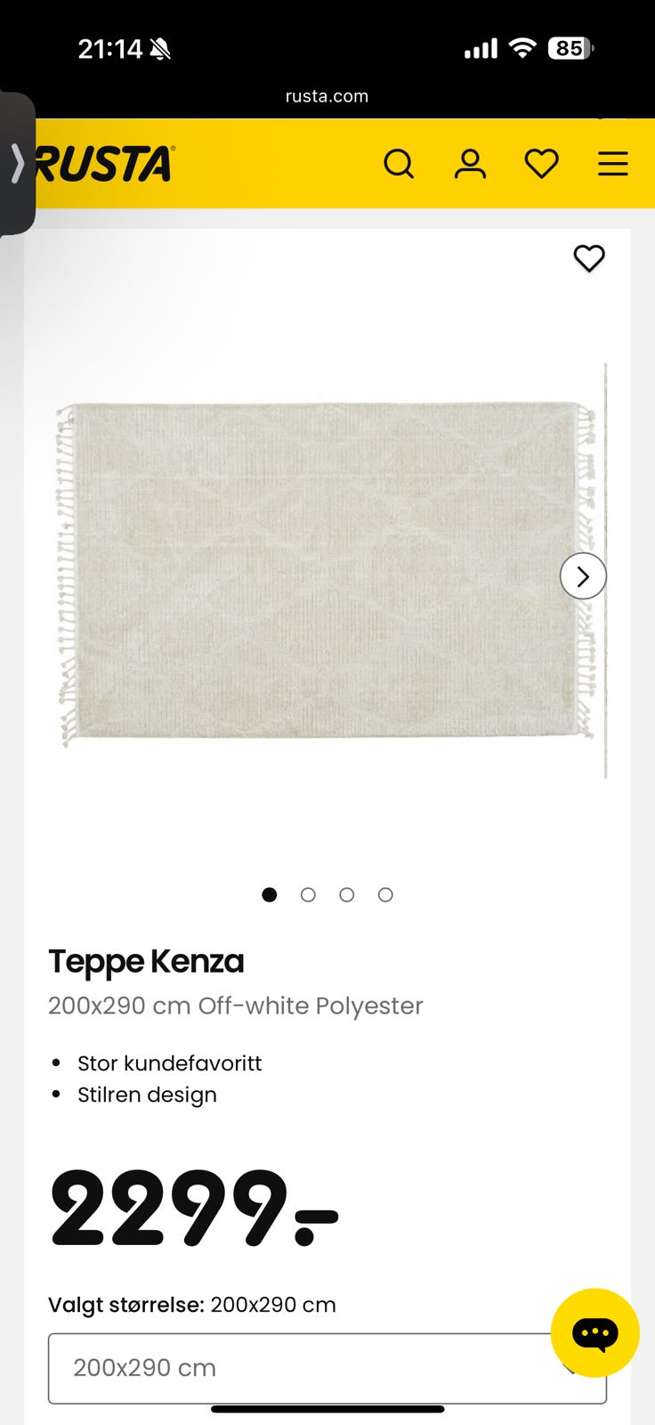Open the hamburger menu icon
Viewport: 655px width, 1425px height.
(x=612, y=164)
